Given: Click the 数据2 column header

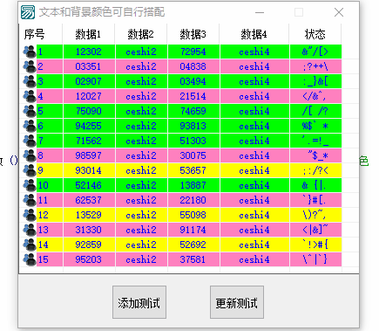Looking at the screenshot, I should pyautogui.click(x=140, y=34).
